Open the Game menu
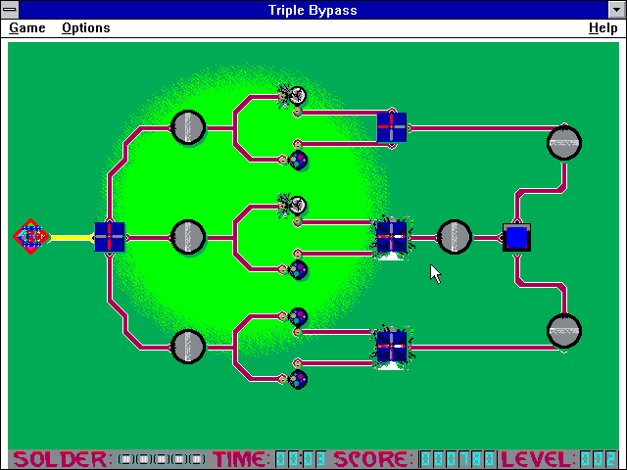 [27, 28]
